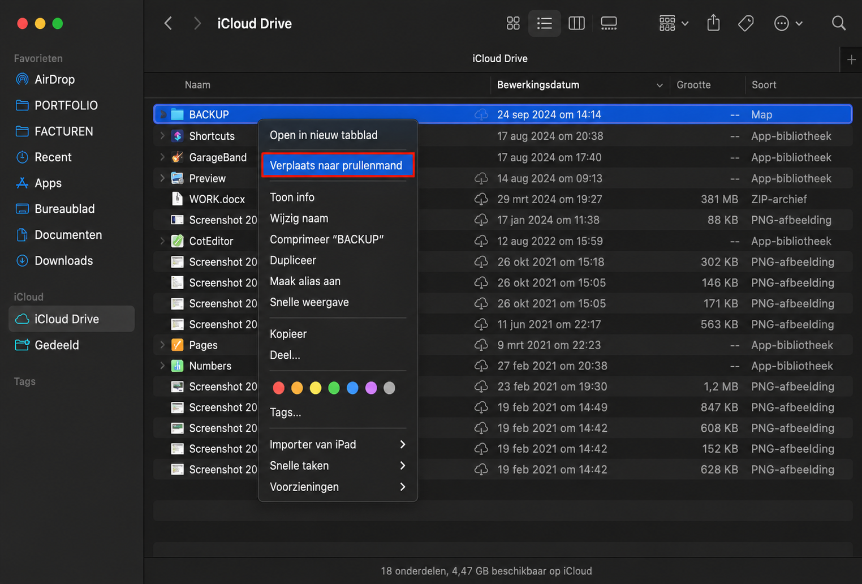Add a new tab with plus button
862x584 pixels.
tap(851, 59)
